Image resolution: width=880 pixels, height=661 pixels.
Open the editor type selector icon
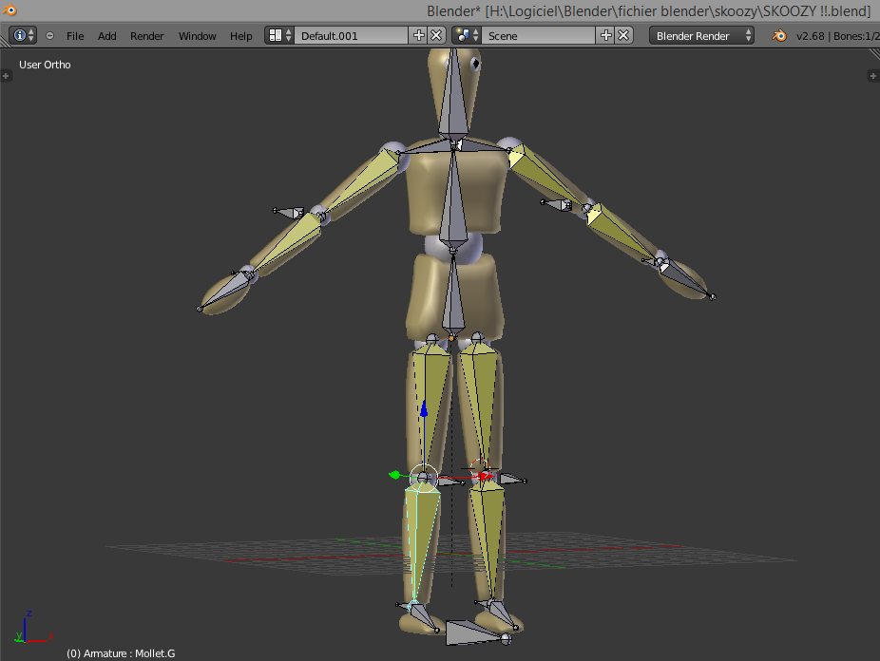(x=21, y=35)
